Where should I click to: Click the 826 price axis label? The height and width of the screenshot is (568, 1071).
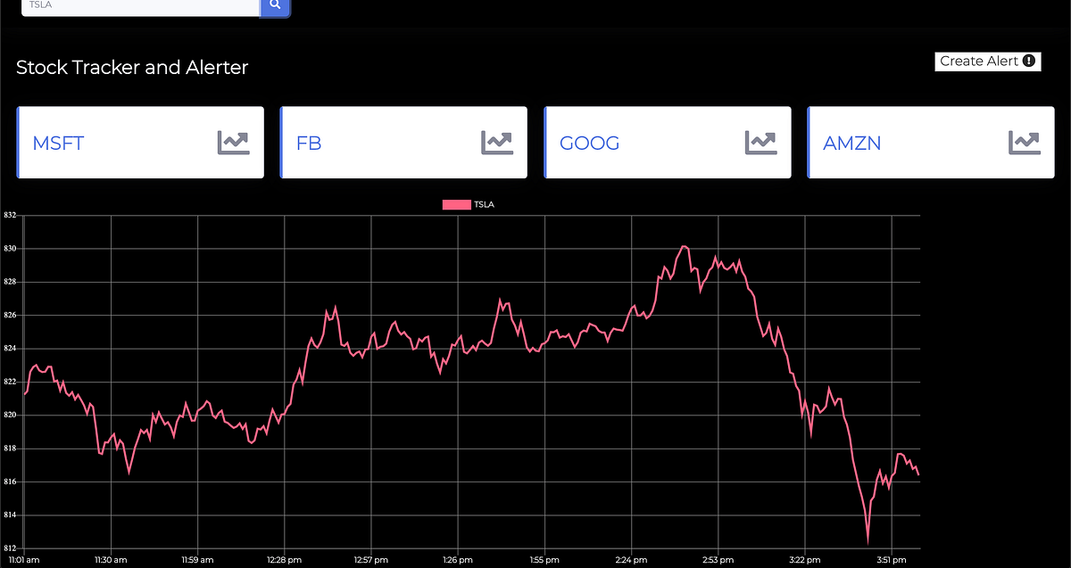9,316
